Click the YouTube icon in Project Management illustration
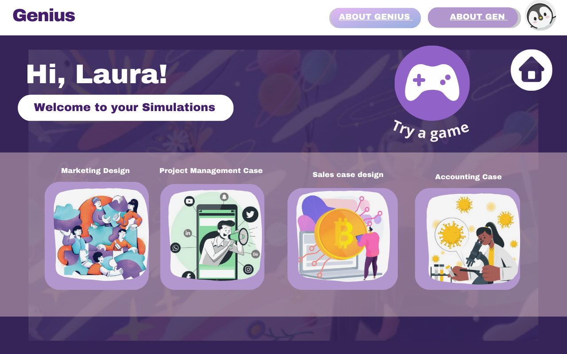 (x=190, y=201)
